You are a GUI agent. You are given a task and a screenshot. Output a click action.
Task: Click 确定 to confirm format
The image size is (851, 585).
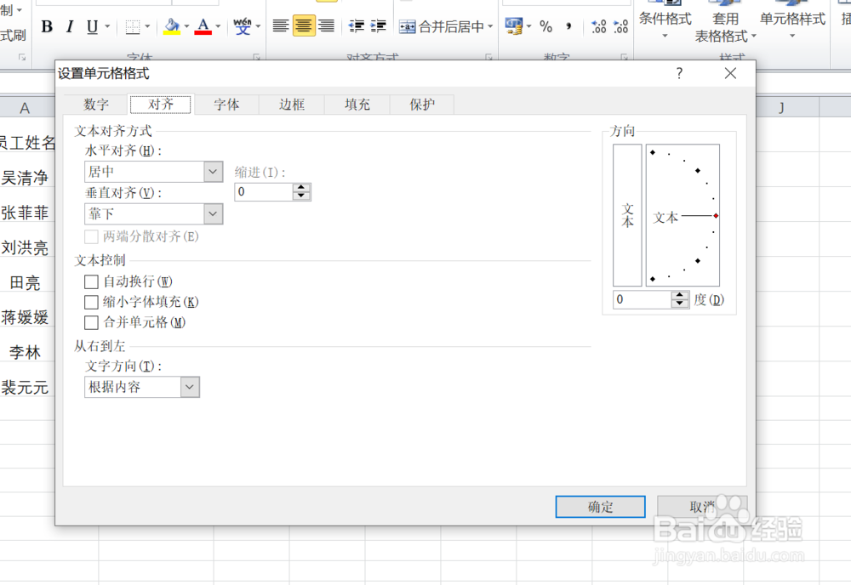pyautogui.click(x=600, y=507)
